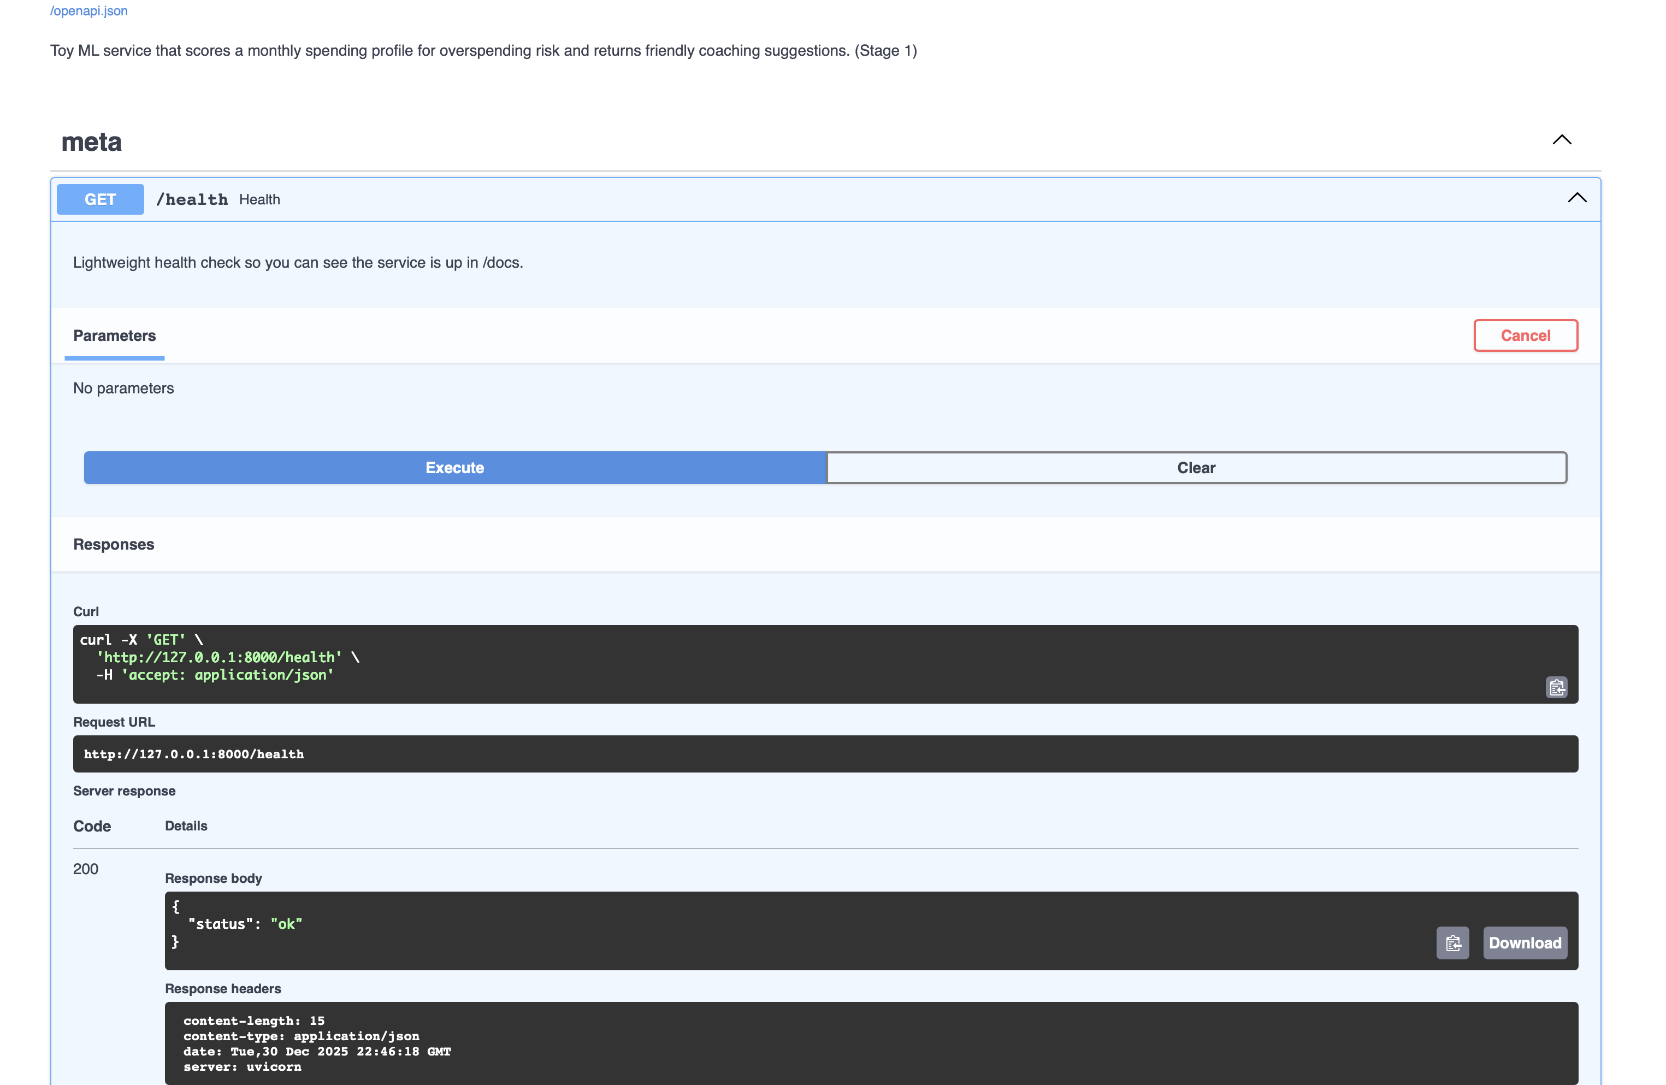This screenshot has height=1085, width=1666.
Task: Click the response headers block
Action: click(871, 1043)
